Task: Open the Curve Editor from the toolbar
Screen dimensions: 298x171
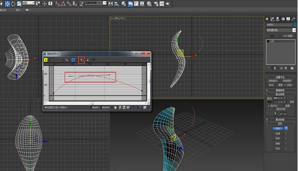Action: (x=136, y=4)
